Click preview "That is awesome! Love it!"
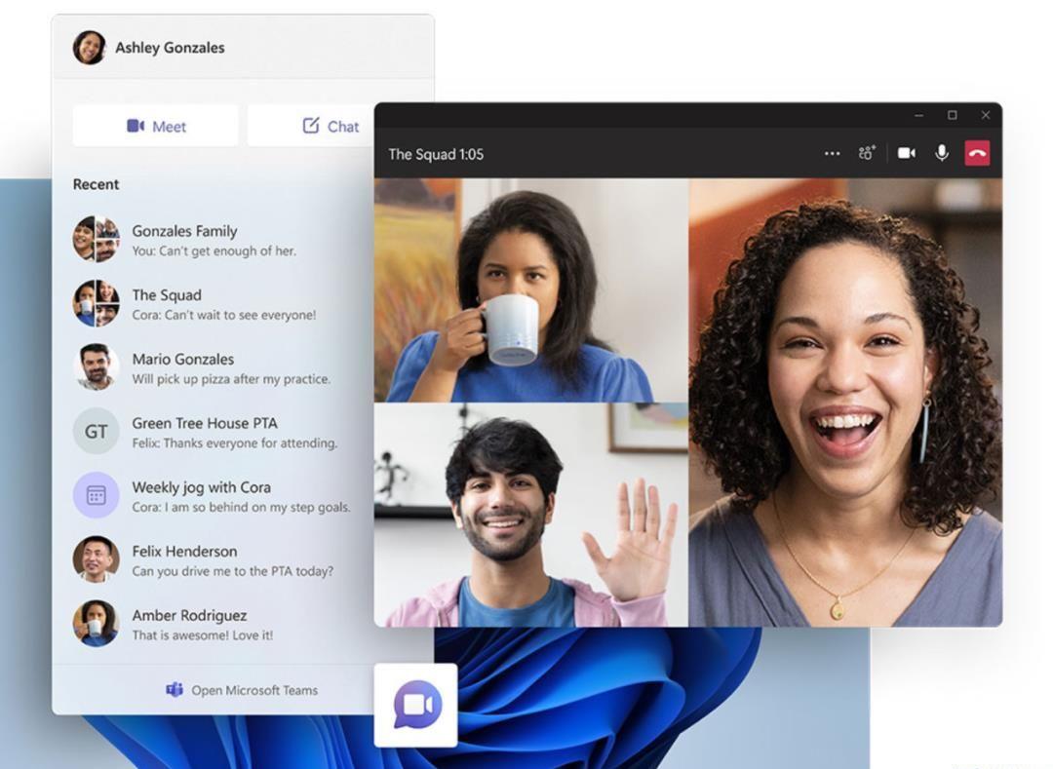This screenshot has height=769, width=1053. click(x=202, y=634)
